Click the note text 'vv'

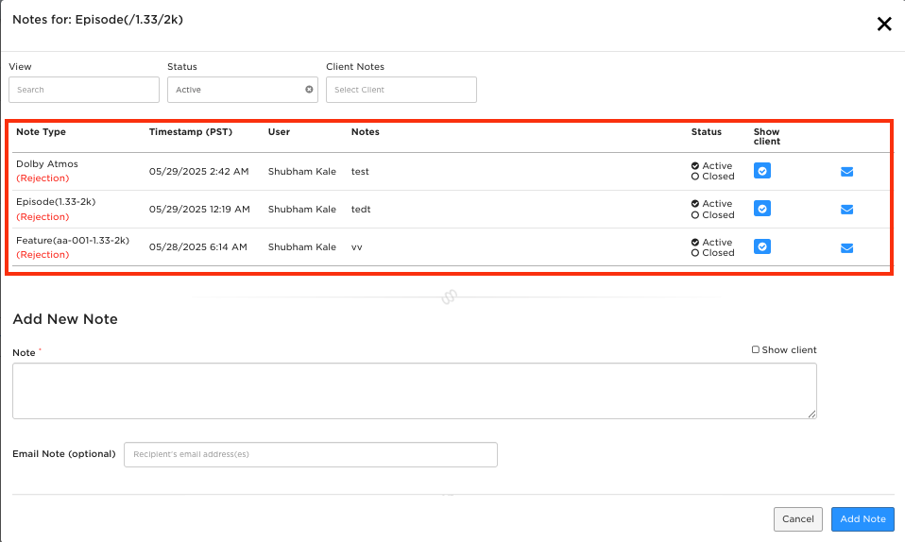[357, 247]
